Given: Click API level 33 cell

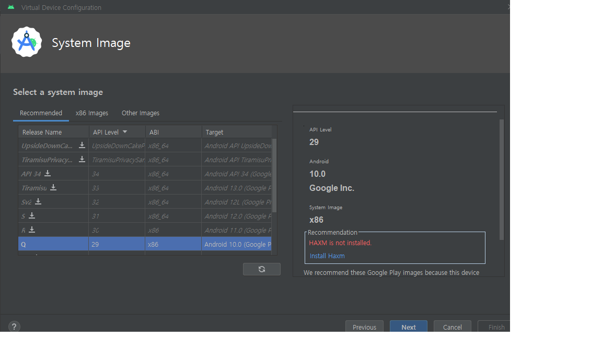Looking at the screenshot, I should pyautogui.click(x=117, y=188).
